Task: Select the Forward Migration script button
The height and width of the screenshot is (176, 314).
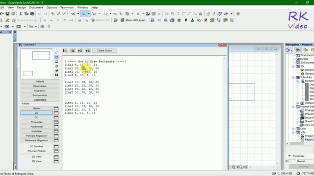Action: [37, 136]
